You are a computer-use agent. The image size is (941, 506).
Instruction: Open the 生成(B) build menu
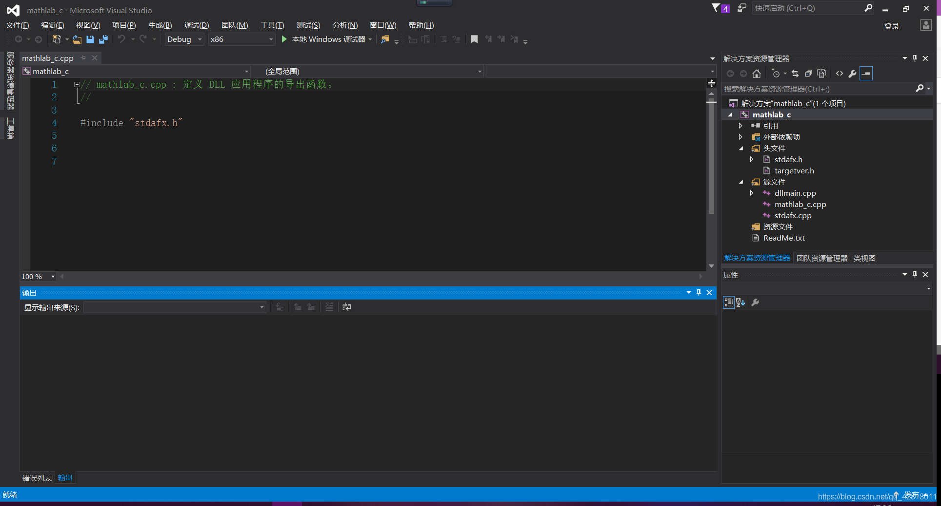pyautogui.click(x=160, y=25)
